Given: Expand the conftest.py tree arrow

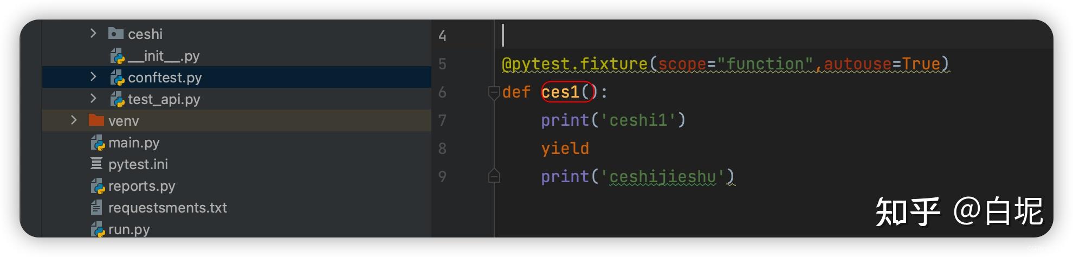Looking at the screenshot, I should coord(93,77).
